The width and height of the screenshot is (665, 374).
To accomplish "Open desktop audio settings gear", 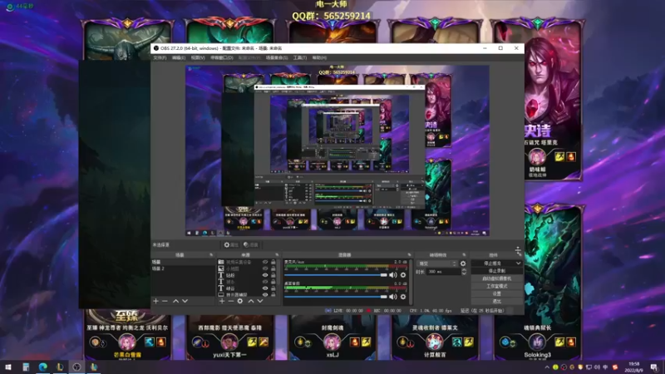I will (x=403, y=297).
